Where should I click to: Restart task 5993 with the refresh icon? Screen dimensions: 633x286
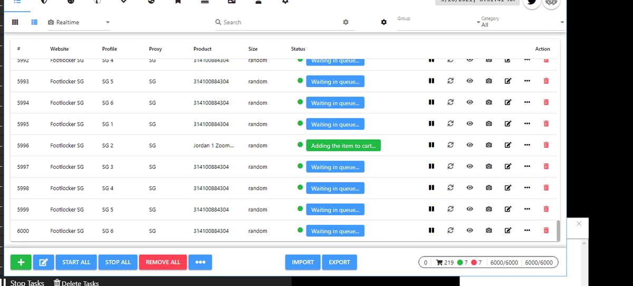click(450, 81)
